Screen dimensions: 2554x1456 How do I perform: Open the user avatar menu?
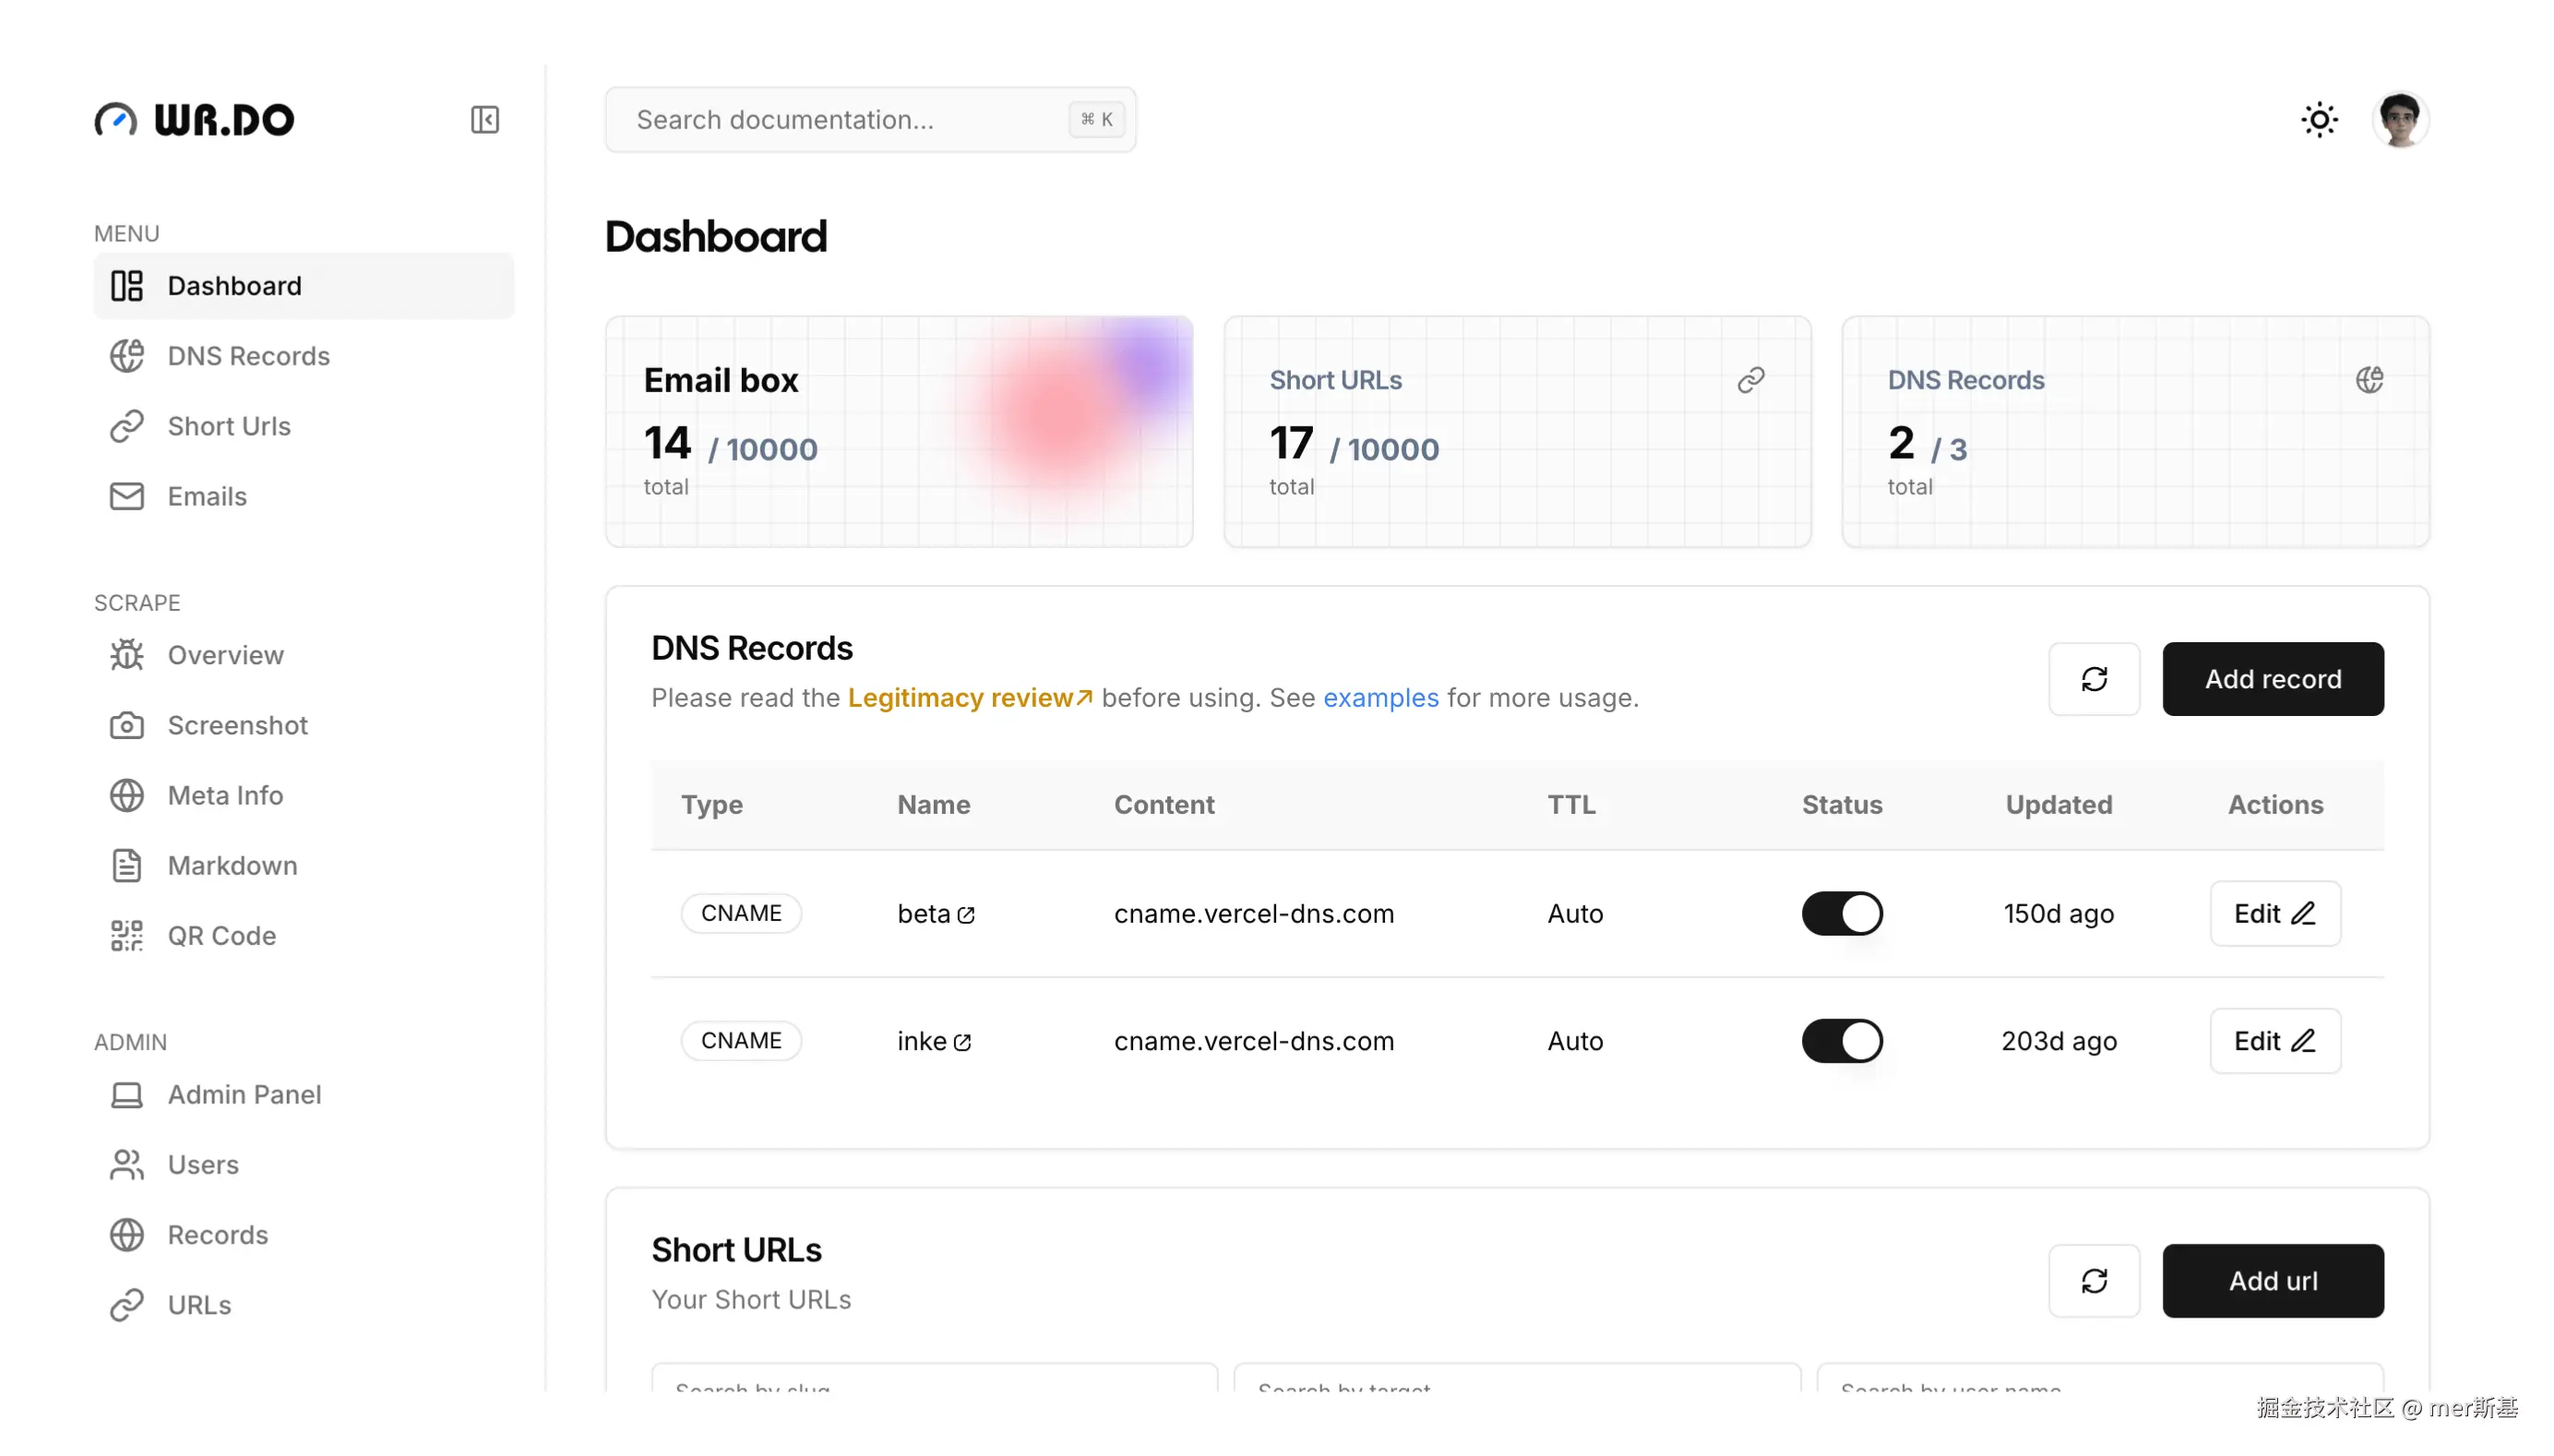pos(2400,120)
